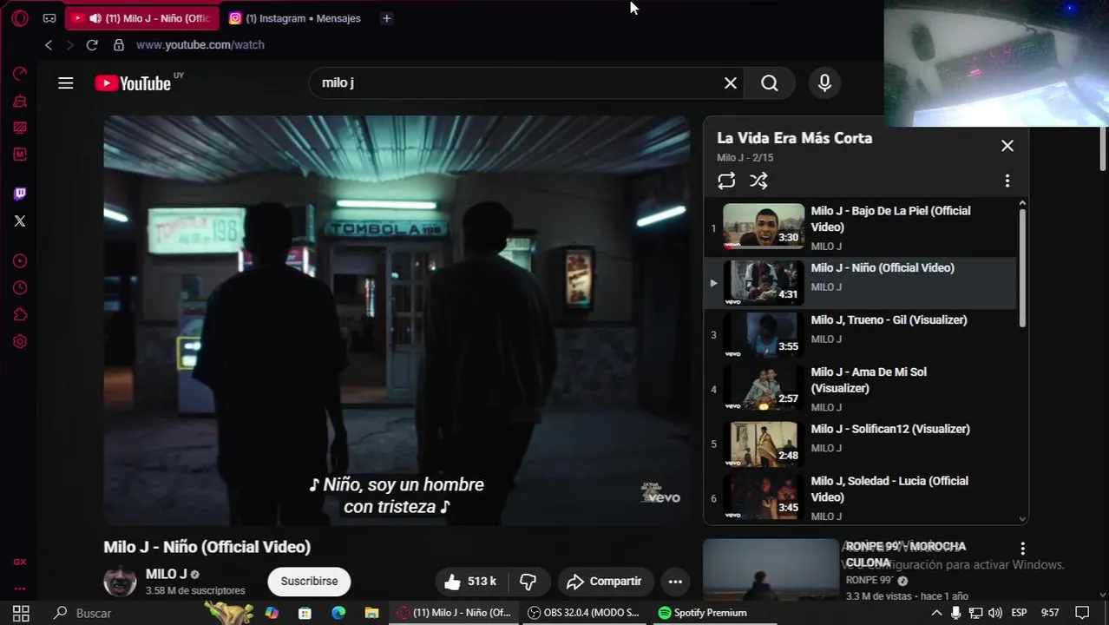
Task: Open Extensions icon in sidebar
Action: click(x=20, y=315)
